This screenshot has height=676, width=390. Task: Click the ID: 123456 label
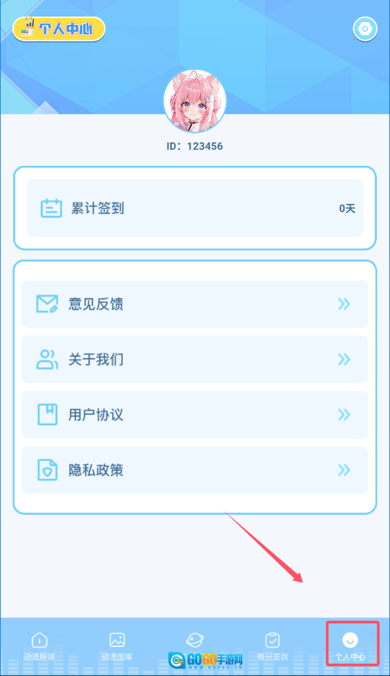coord(195,147)
